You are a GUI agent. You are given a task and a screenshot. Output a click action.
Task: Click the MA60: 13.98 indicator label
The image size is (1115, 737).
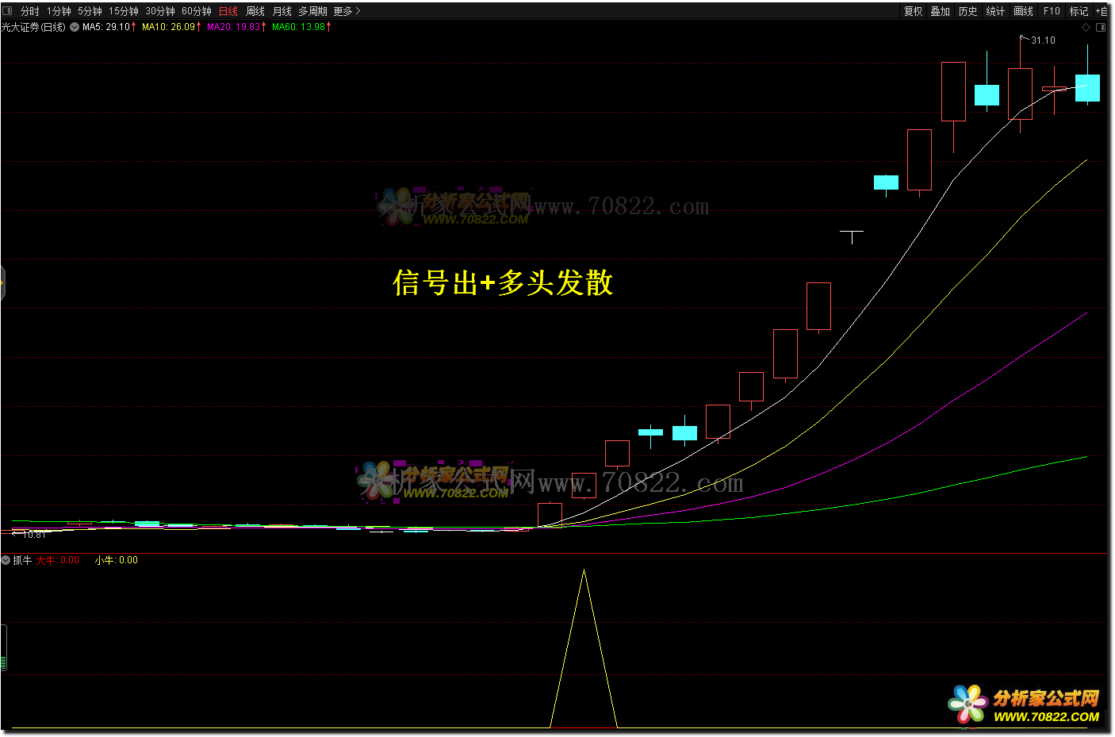[301, 27]
